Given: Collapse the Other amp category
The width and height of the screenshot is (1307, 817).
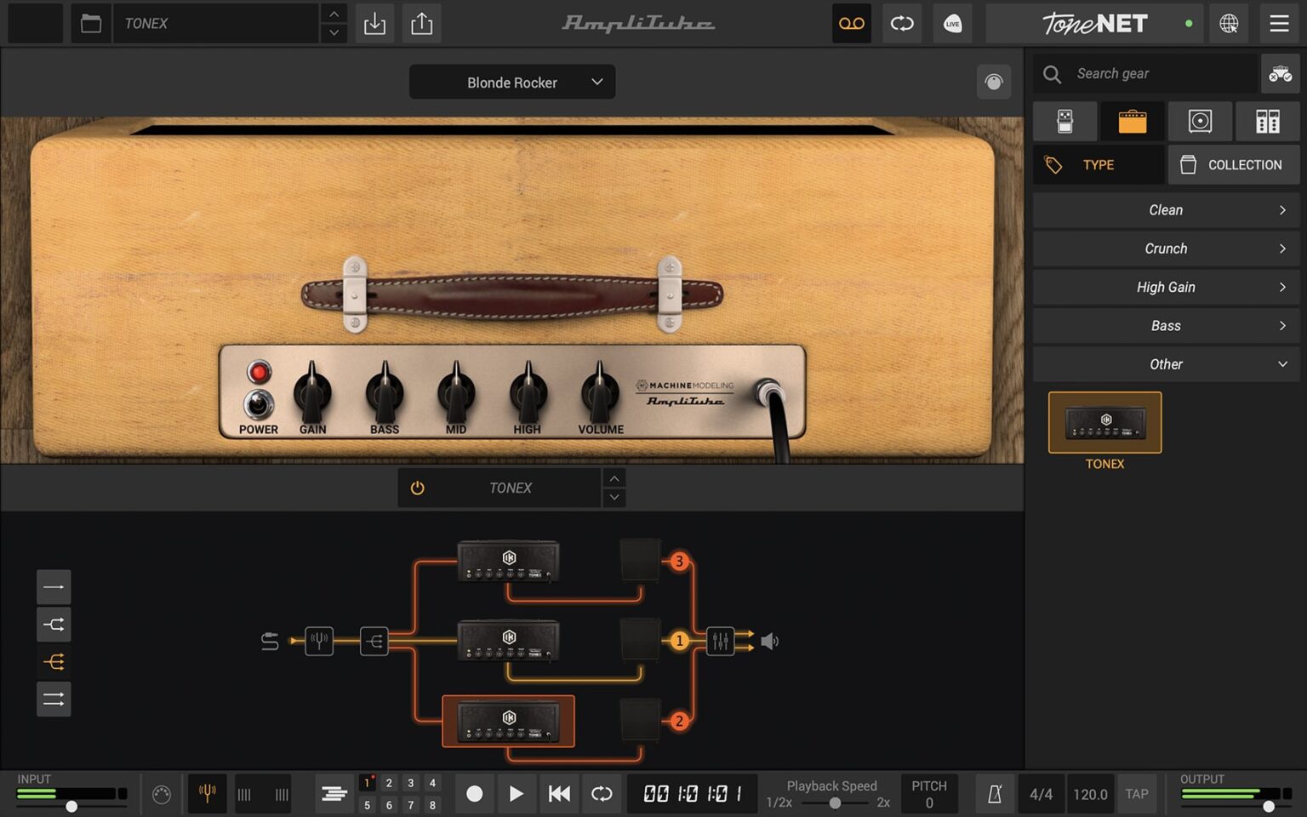Looking at the screenshot, I should tap(1166, 363).
